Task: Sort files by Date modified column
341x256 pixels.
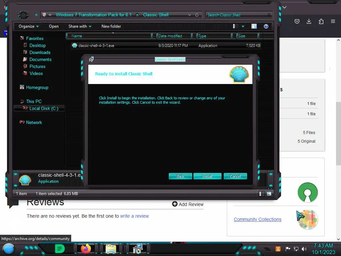Action: (x=174, y=36)
